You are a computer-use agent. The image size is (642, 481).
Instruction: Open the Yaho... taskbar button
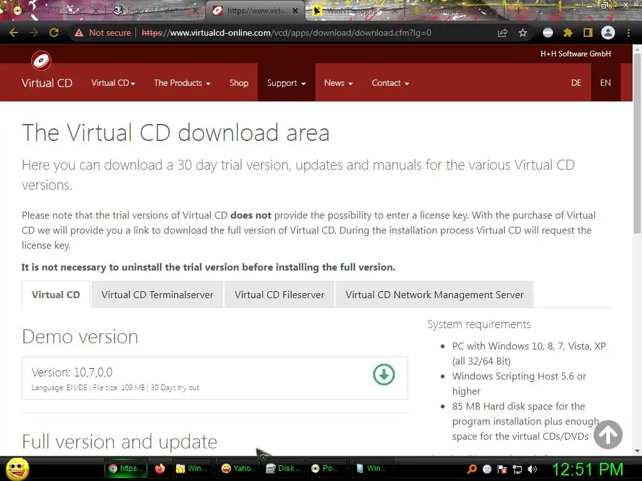point(238,468)
